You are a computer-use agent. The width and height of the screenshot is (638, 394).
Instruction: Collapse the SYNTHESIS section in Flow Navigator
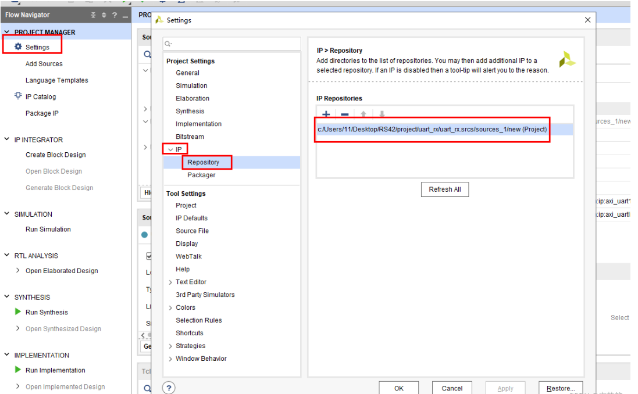pos(7,296)
